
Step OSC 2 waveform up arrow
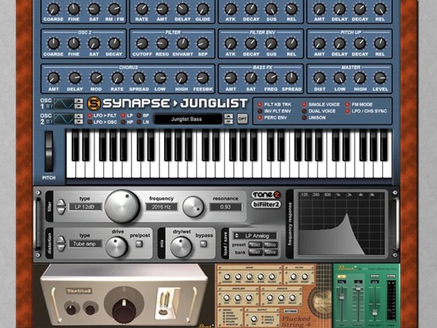(79, 116)
